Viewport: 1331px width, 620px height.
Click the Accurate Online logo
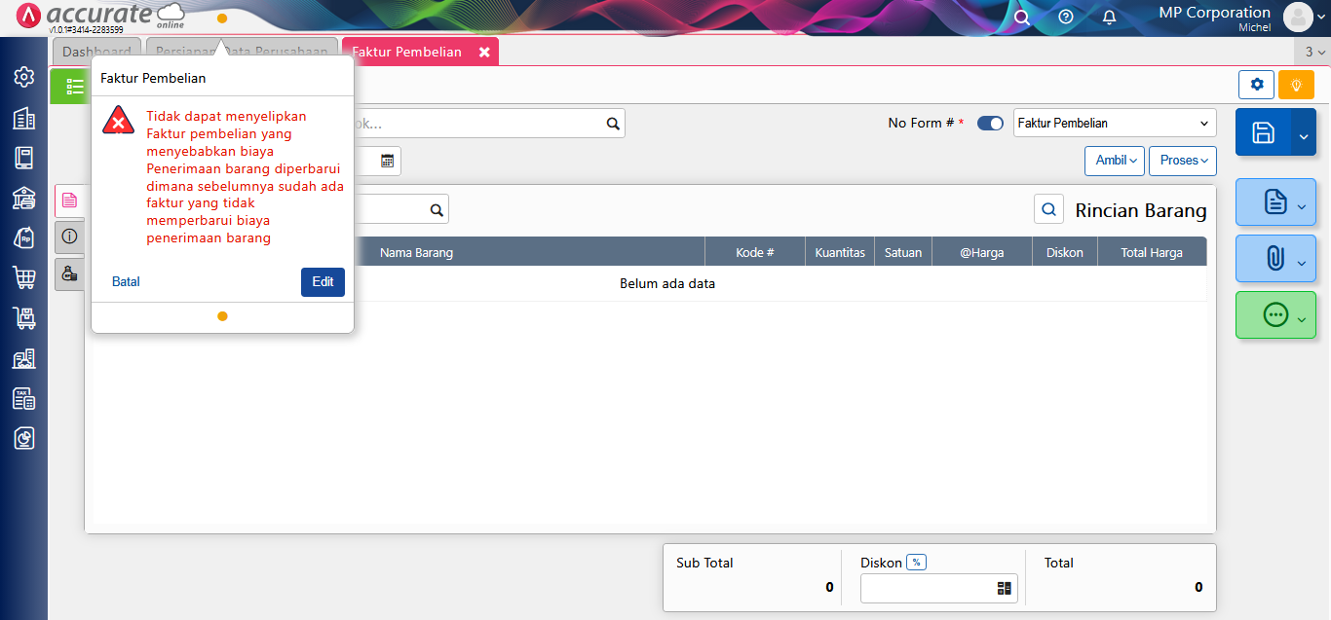[x=101, y=17]
